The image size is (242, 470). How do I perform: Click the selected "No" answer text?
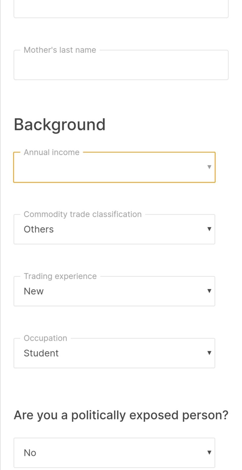30,453
